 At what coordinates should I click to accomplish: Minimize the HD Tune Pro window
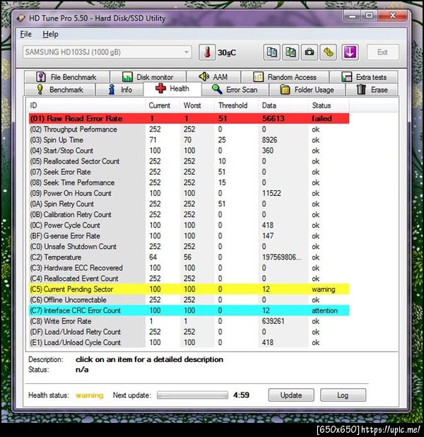coord(352,16)
